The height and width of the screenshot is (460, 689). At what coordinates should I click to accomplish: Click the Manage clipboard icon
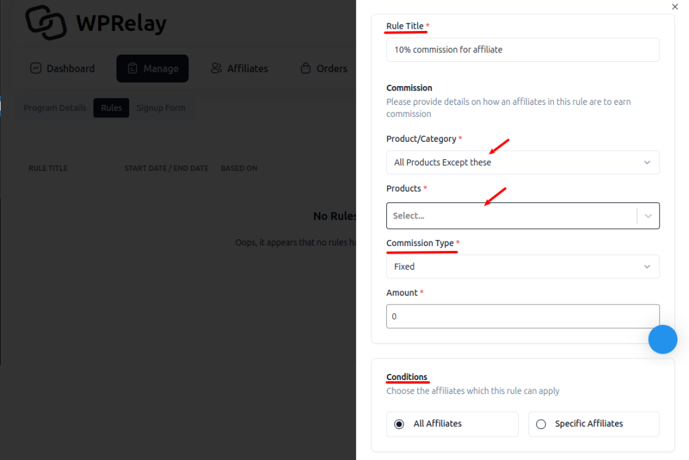[132, 68]
